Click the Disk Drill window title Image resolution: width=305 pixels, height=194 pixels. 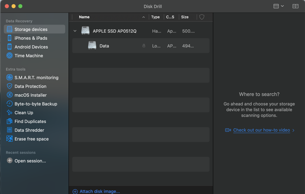tap(153, 7)
